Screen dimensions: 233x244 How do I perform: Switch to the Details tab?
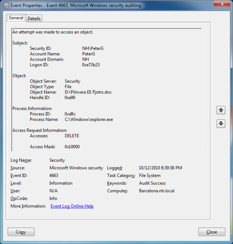pos(34,18)
